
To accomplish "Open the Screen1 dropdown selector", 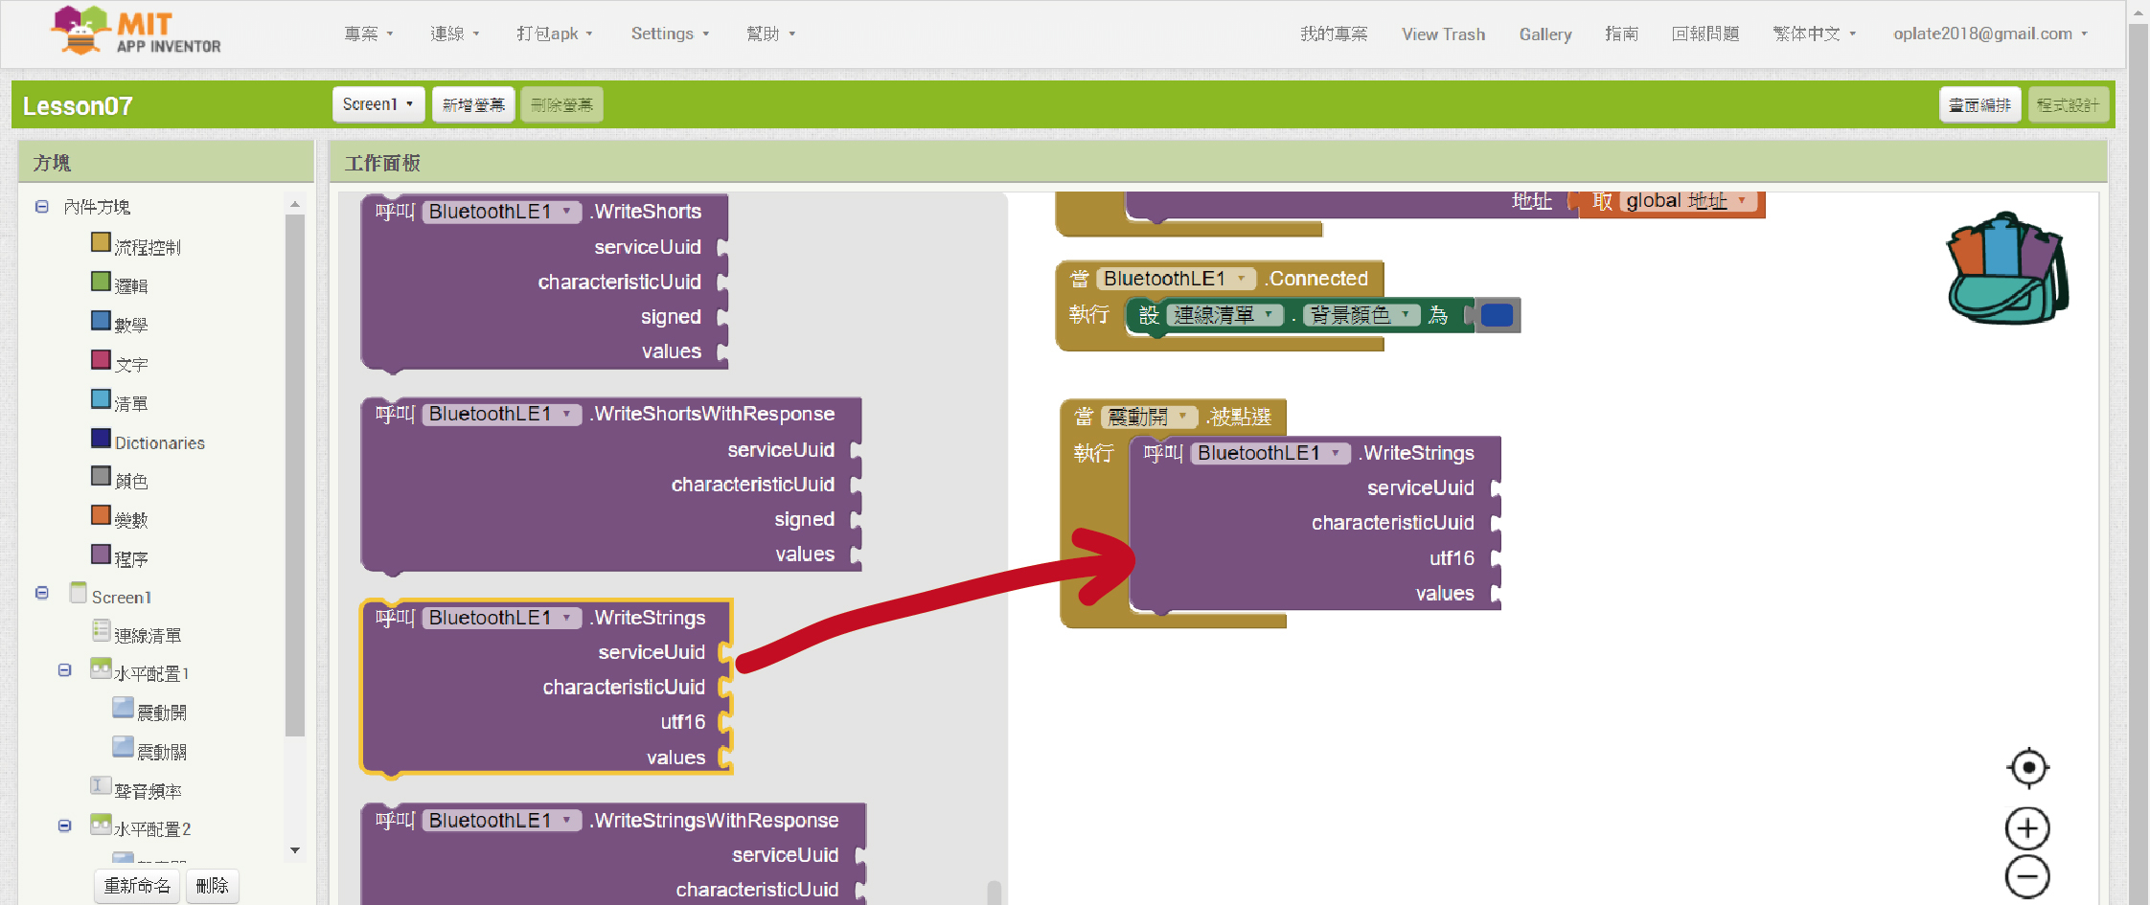I will 377,104.
